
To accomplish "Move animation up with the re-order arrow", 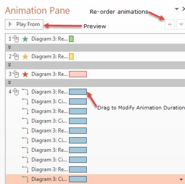I will (x=170, y=24).
